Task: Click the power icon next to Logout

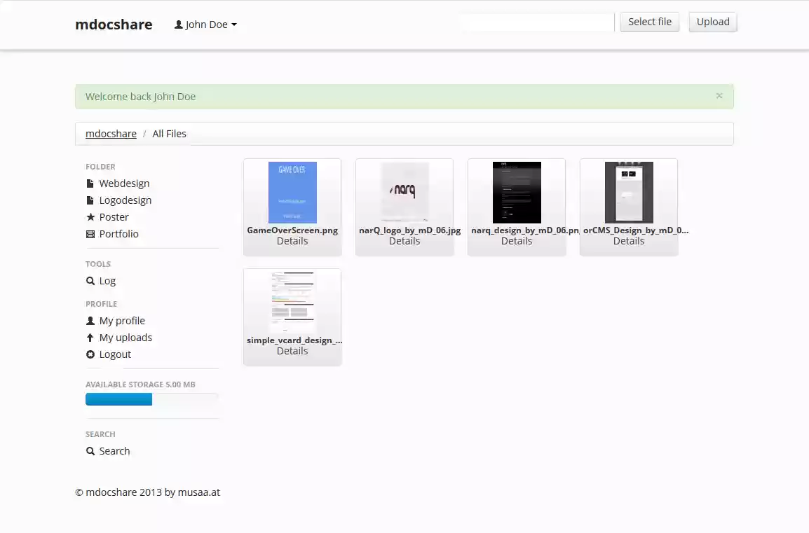Action: tap(89, 354)
